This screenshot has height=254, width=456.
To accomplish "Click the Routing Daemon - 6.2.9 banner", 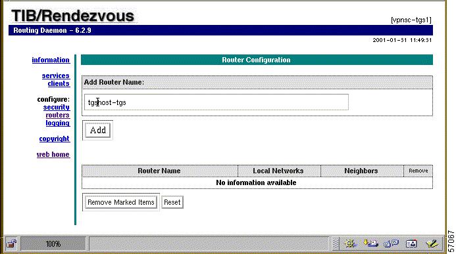I will coord(220,30).
